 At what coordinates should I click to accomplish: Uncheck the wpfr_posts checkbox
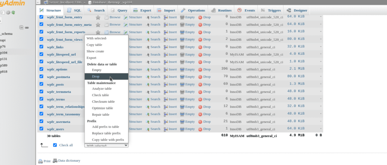pyautogui.click(x=42, y=84)
